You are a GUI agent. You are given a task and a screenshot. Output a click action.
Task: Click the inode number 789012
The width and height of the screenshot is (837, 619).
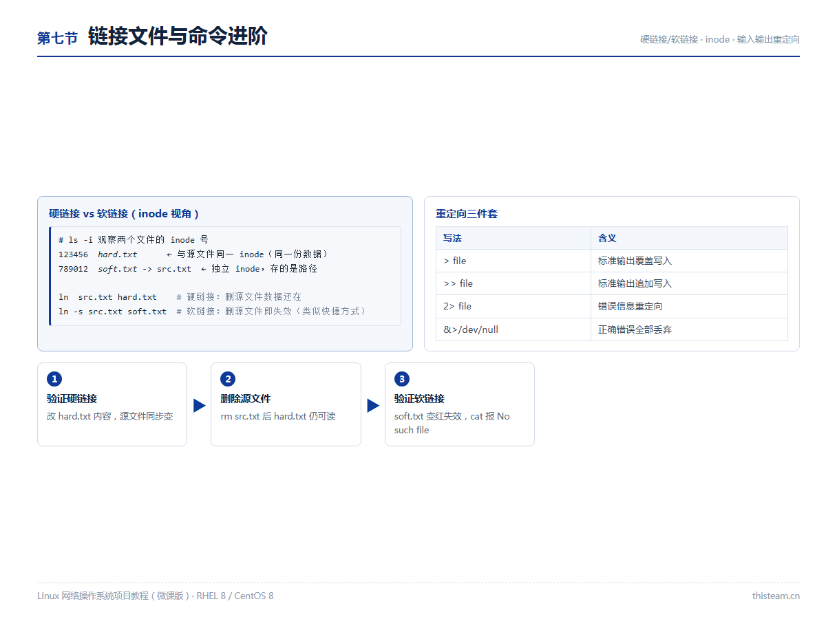pos(73,269)
